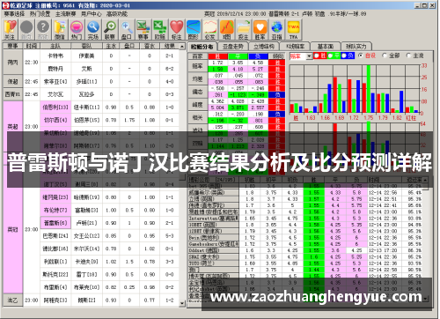Click the 保超 league button
The width and height of the screenshot is (440, 319).
(12, 81)
